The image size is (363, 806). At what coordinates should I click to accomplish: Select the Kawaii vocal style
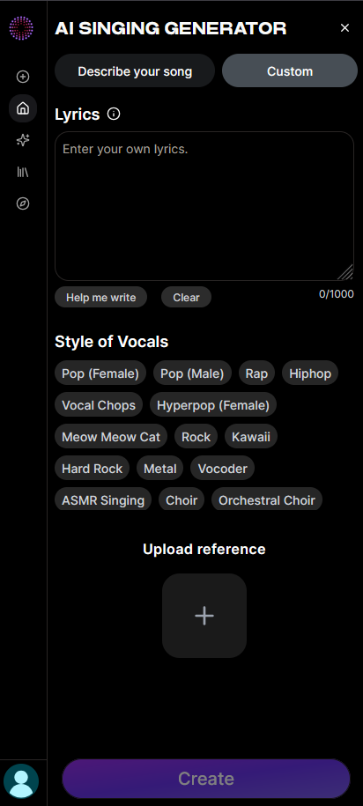[x=251, y=437]
